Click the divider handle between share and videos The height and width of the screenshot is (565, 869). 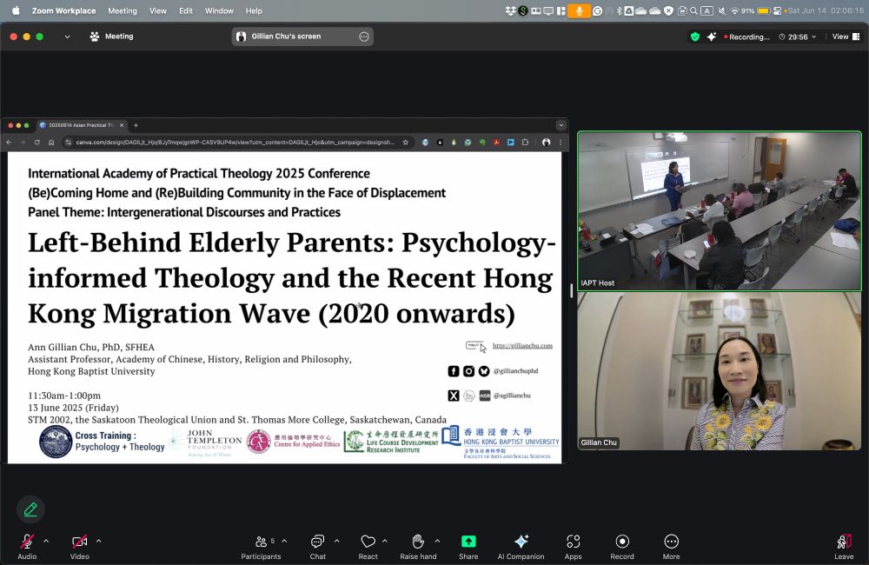pyautogui.click(x=572, y=290)
